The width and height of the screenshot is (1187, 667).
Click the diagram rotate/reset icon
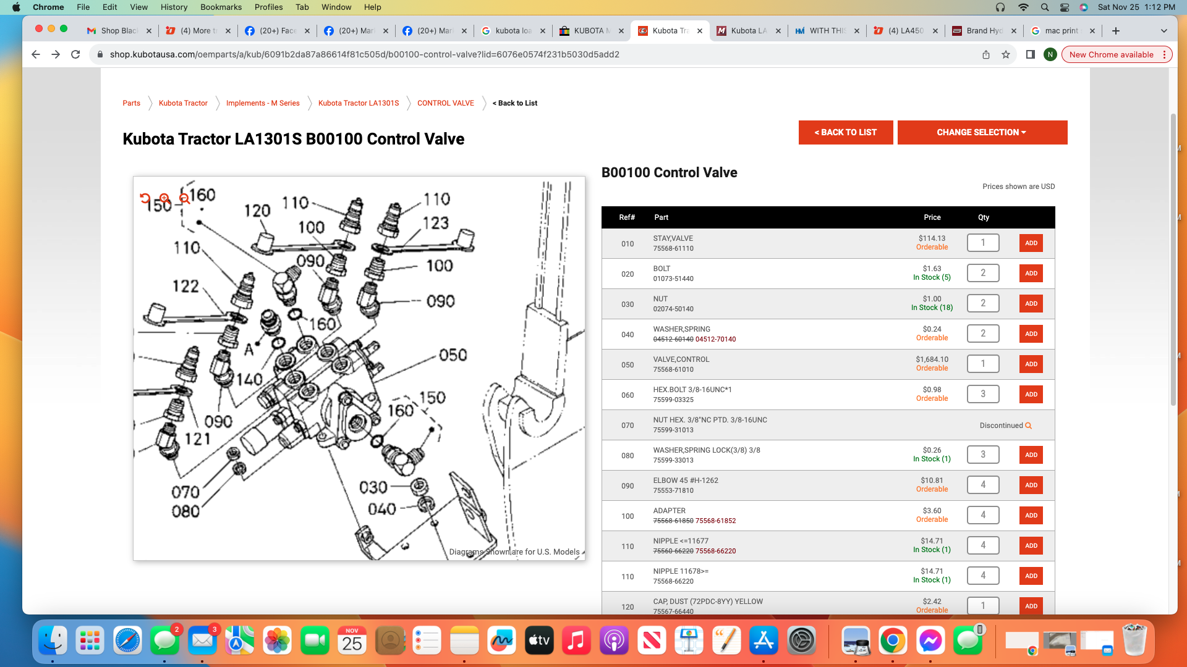(x=145, y=198)
